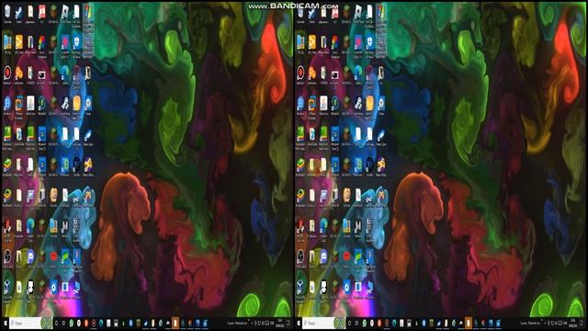Screen dimensions: 588x331
Task: Open Steam shortcut in the left desktop copy
Action: [18, 12]
